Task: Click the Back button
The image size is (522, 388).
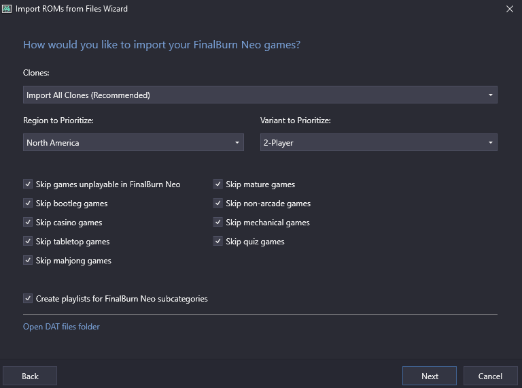Action: pos(30,376)
